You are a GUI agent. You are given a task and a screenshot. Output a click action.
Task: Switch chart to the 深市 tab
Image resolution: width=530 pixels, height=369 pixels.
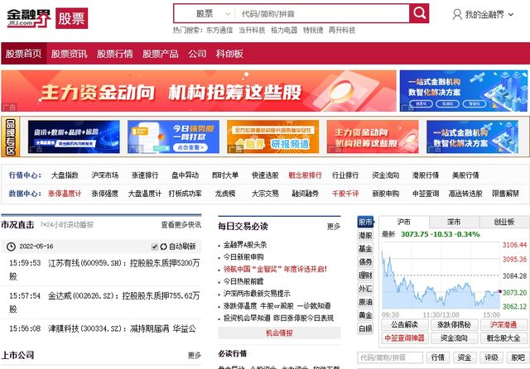coord(454,222)
